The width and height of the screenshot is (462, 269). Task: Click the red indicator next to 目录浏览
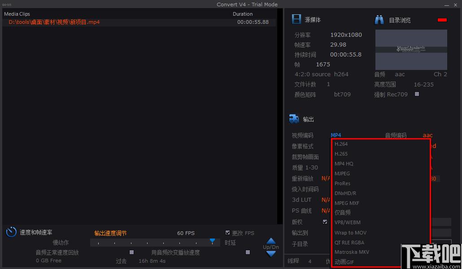point(442,20)
